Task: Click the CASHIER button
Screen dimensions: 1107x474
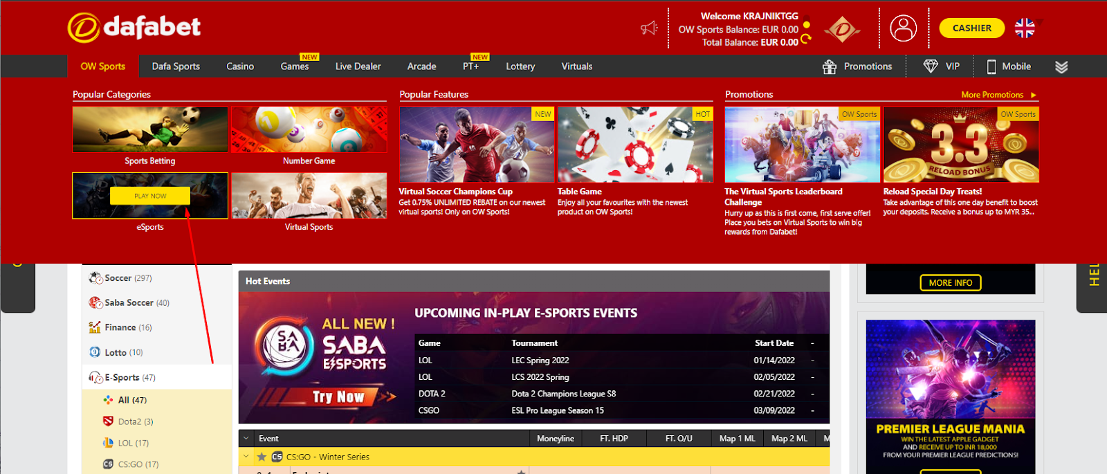Action: [972, 28]
